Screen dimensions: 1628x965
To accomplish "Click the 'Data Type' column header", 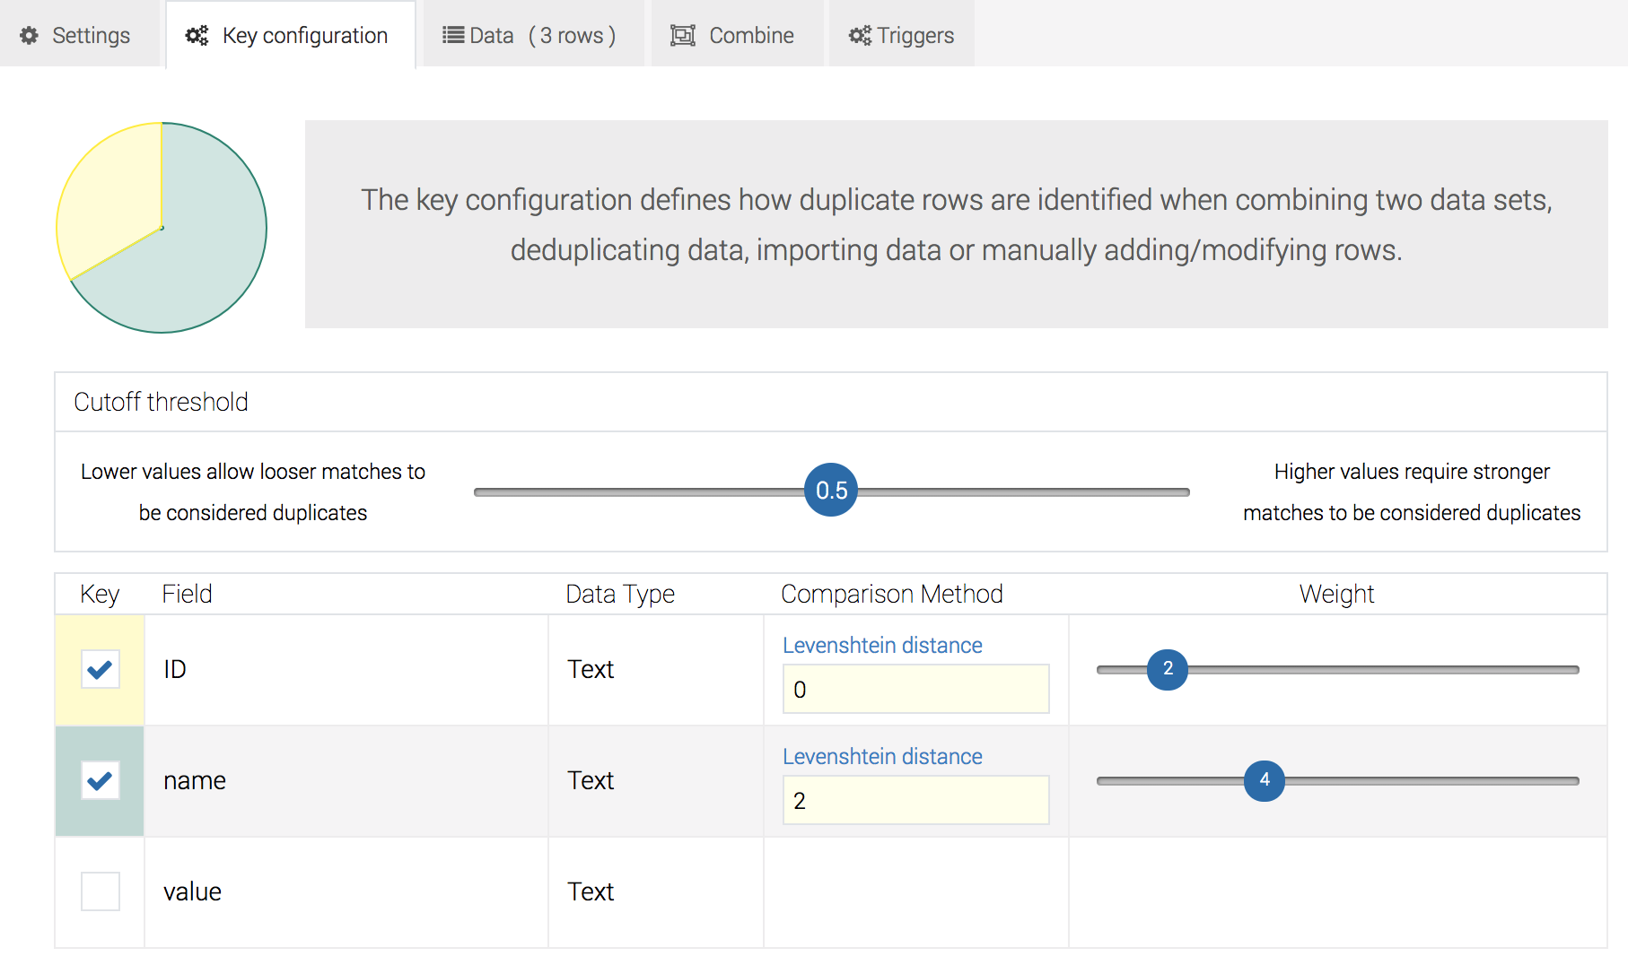I will [x=620, y=594].
